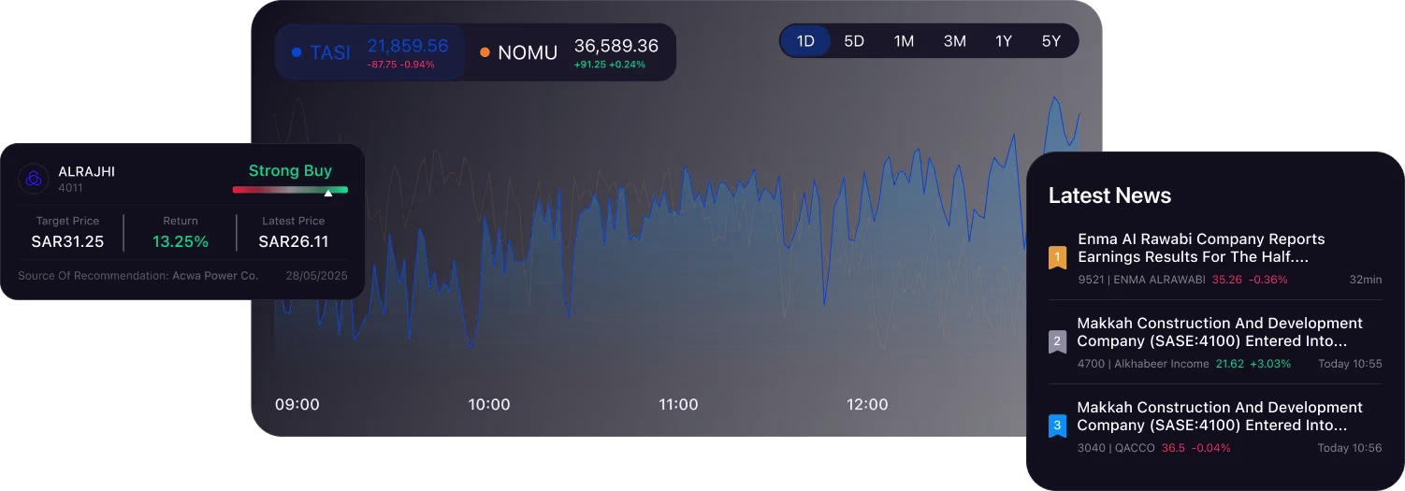The image size is (1405, 491).
Task: Click the 12:00 time axis label
Action: [x=867, y=405]
